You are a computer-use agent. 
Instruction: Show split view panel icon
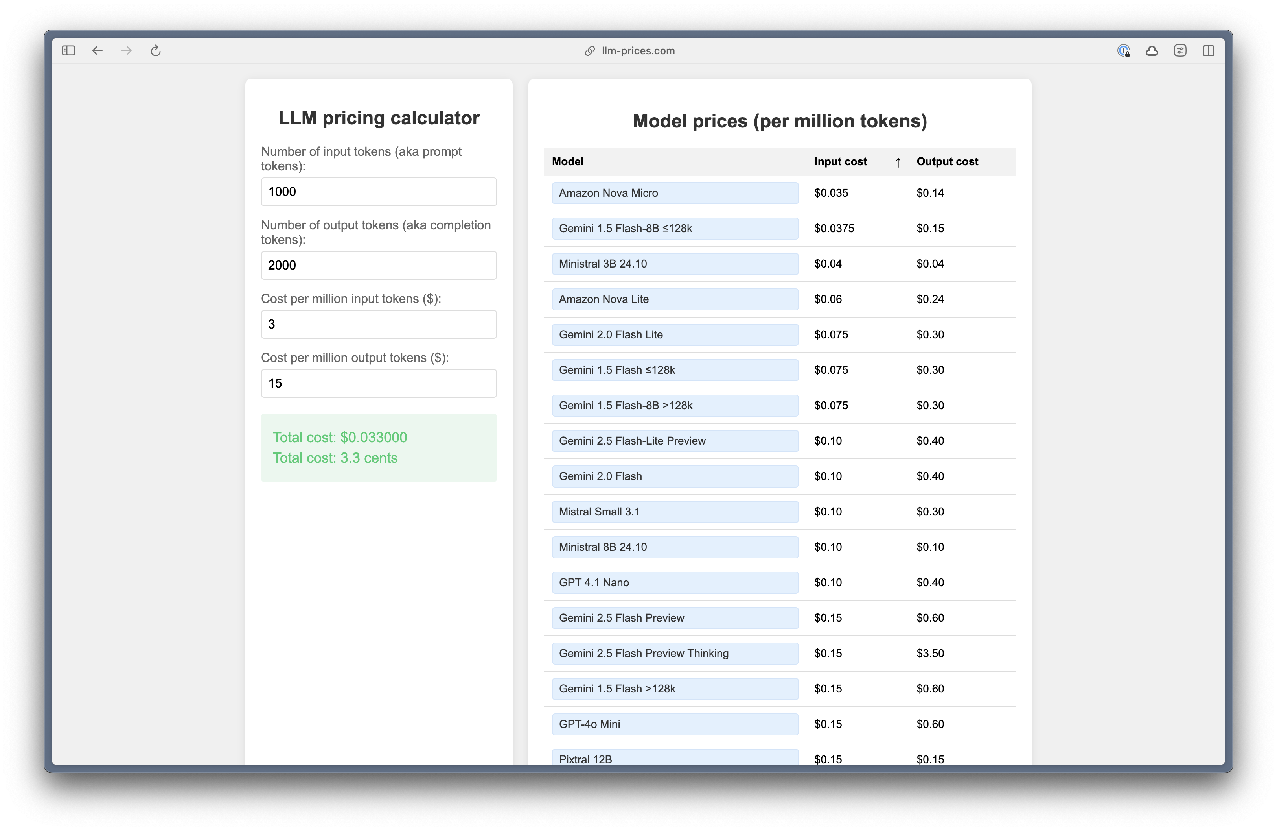1208,50
